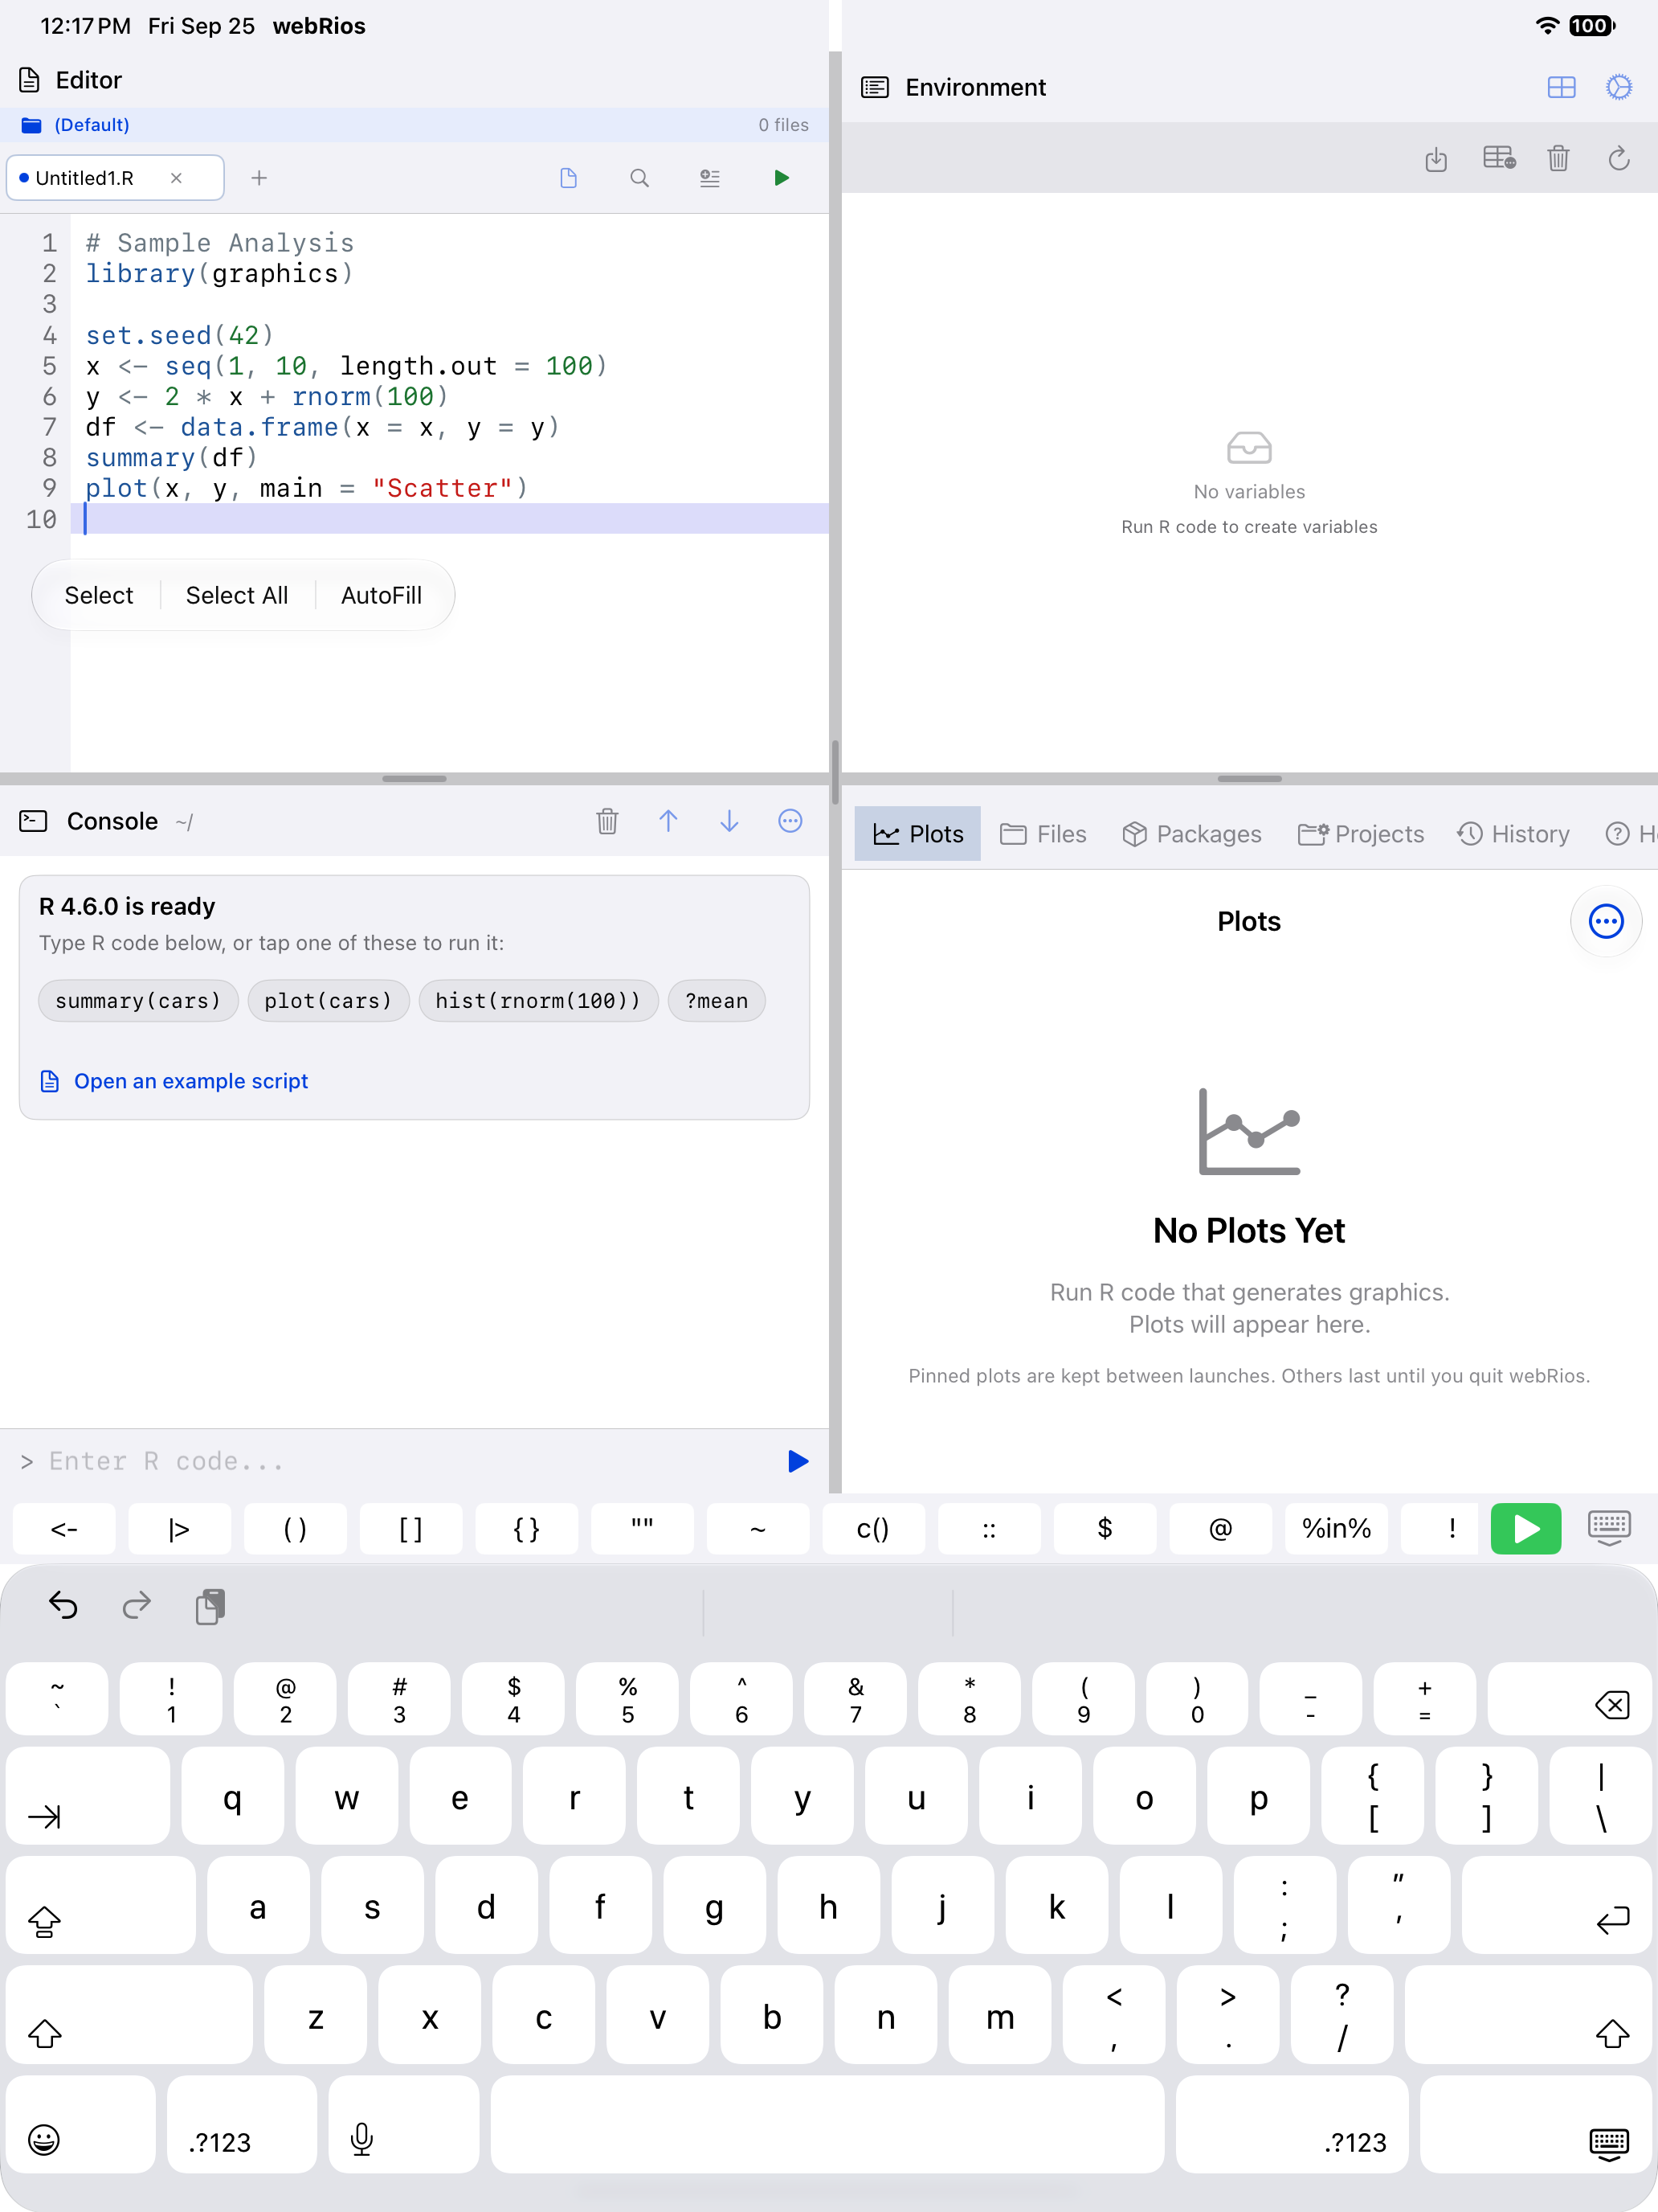Open an example script link
This screenshot has width=1658, height=2212.
tap(174, 1081)
